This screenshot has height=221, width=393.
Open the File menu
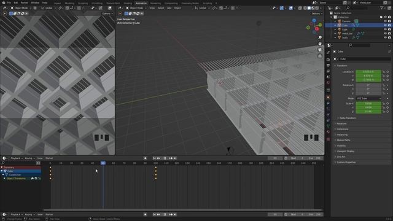(x=9, y=2)
